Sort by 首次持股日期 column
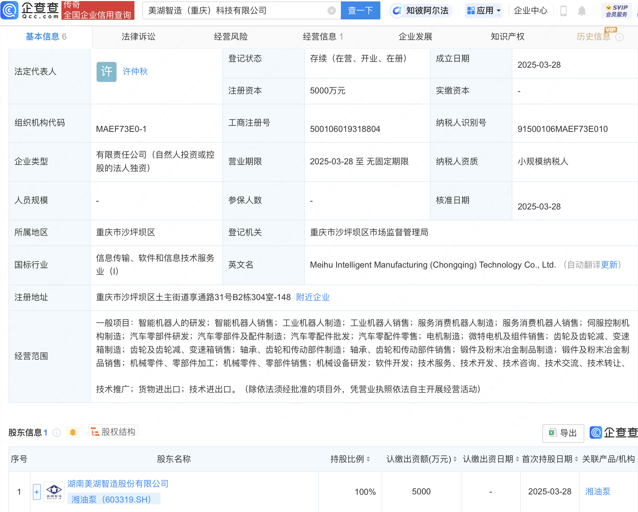This screenshot has height=512, width=638. click(x=576, y=459)
